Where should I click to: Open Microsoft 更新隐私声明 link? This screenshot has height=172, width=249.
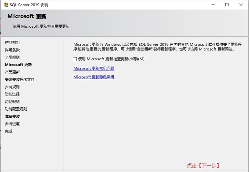pos(94,77)
